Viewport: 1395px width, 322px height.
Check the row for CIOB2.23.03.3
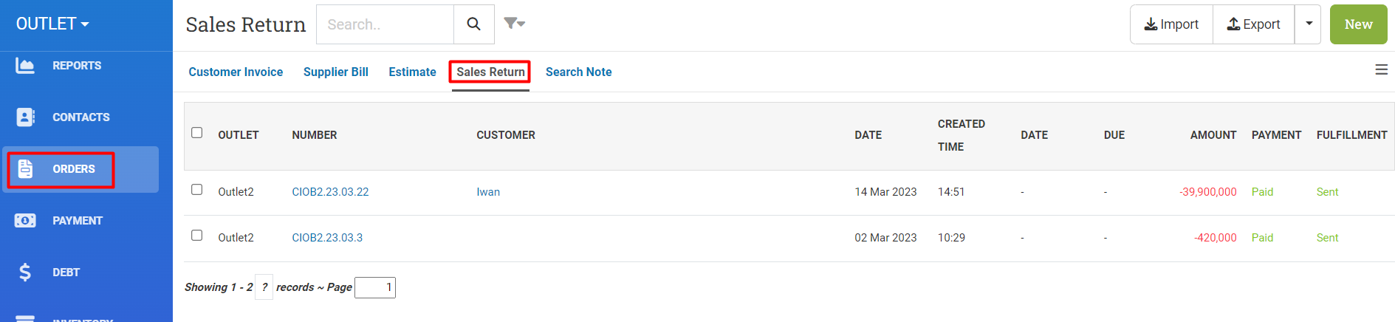pyautogui.click(x=196, y=236)
